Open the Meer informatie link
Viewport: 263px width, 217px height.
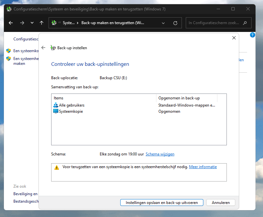click(203, 167)
